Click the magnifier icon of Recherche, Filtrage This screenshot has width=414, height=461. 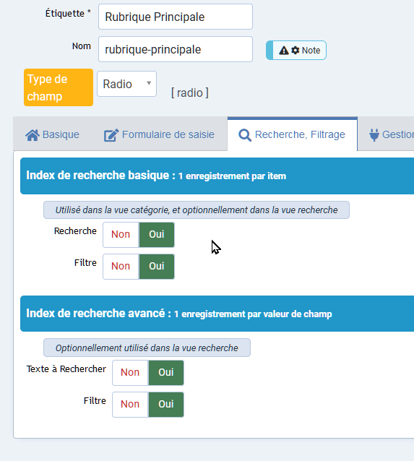(x=245, y=135)
